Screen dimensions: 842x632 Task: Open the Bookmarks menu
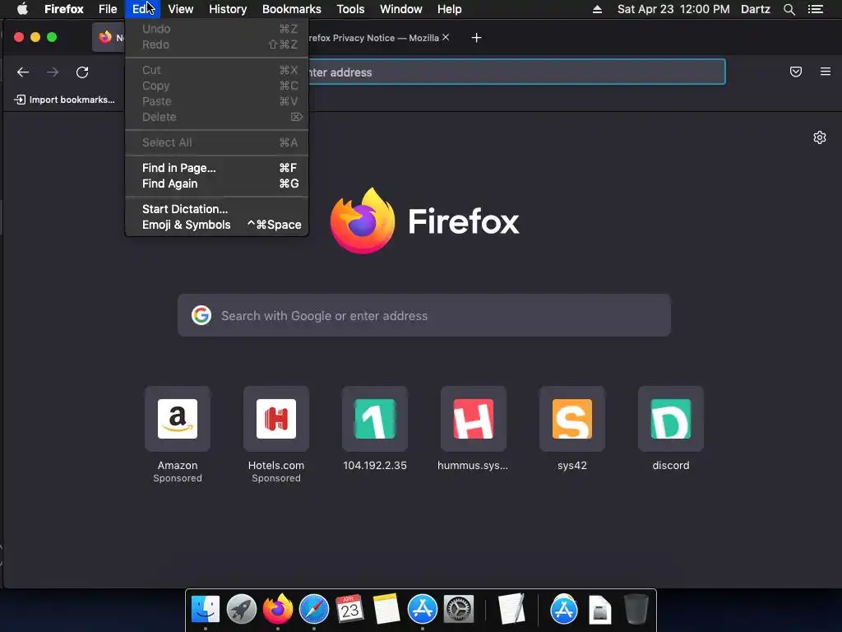[292, 9]
